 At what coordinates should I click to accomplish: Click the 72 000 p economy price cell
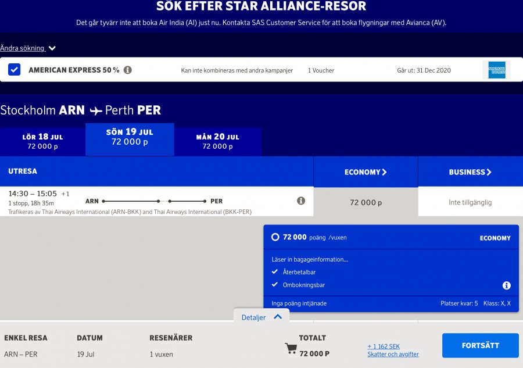pyautogui.click(x=366, y=202)
